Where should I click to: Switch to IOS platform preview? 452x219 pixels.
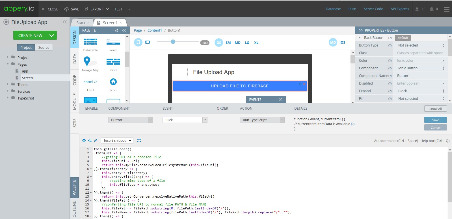pos(342,43)
